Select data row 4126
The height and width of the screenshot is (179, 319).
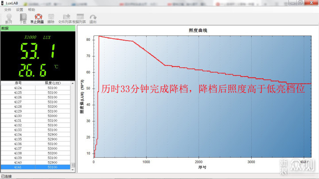(x=35, y=97)
